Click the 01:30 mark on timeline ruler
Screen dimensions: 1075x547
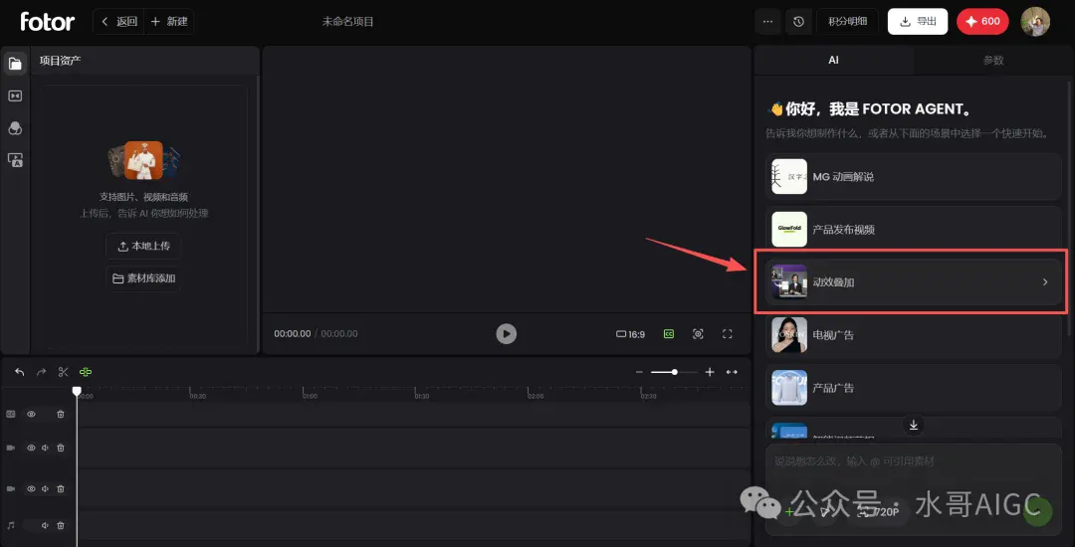click(423, 396)
